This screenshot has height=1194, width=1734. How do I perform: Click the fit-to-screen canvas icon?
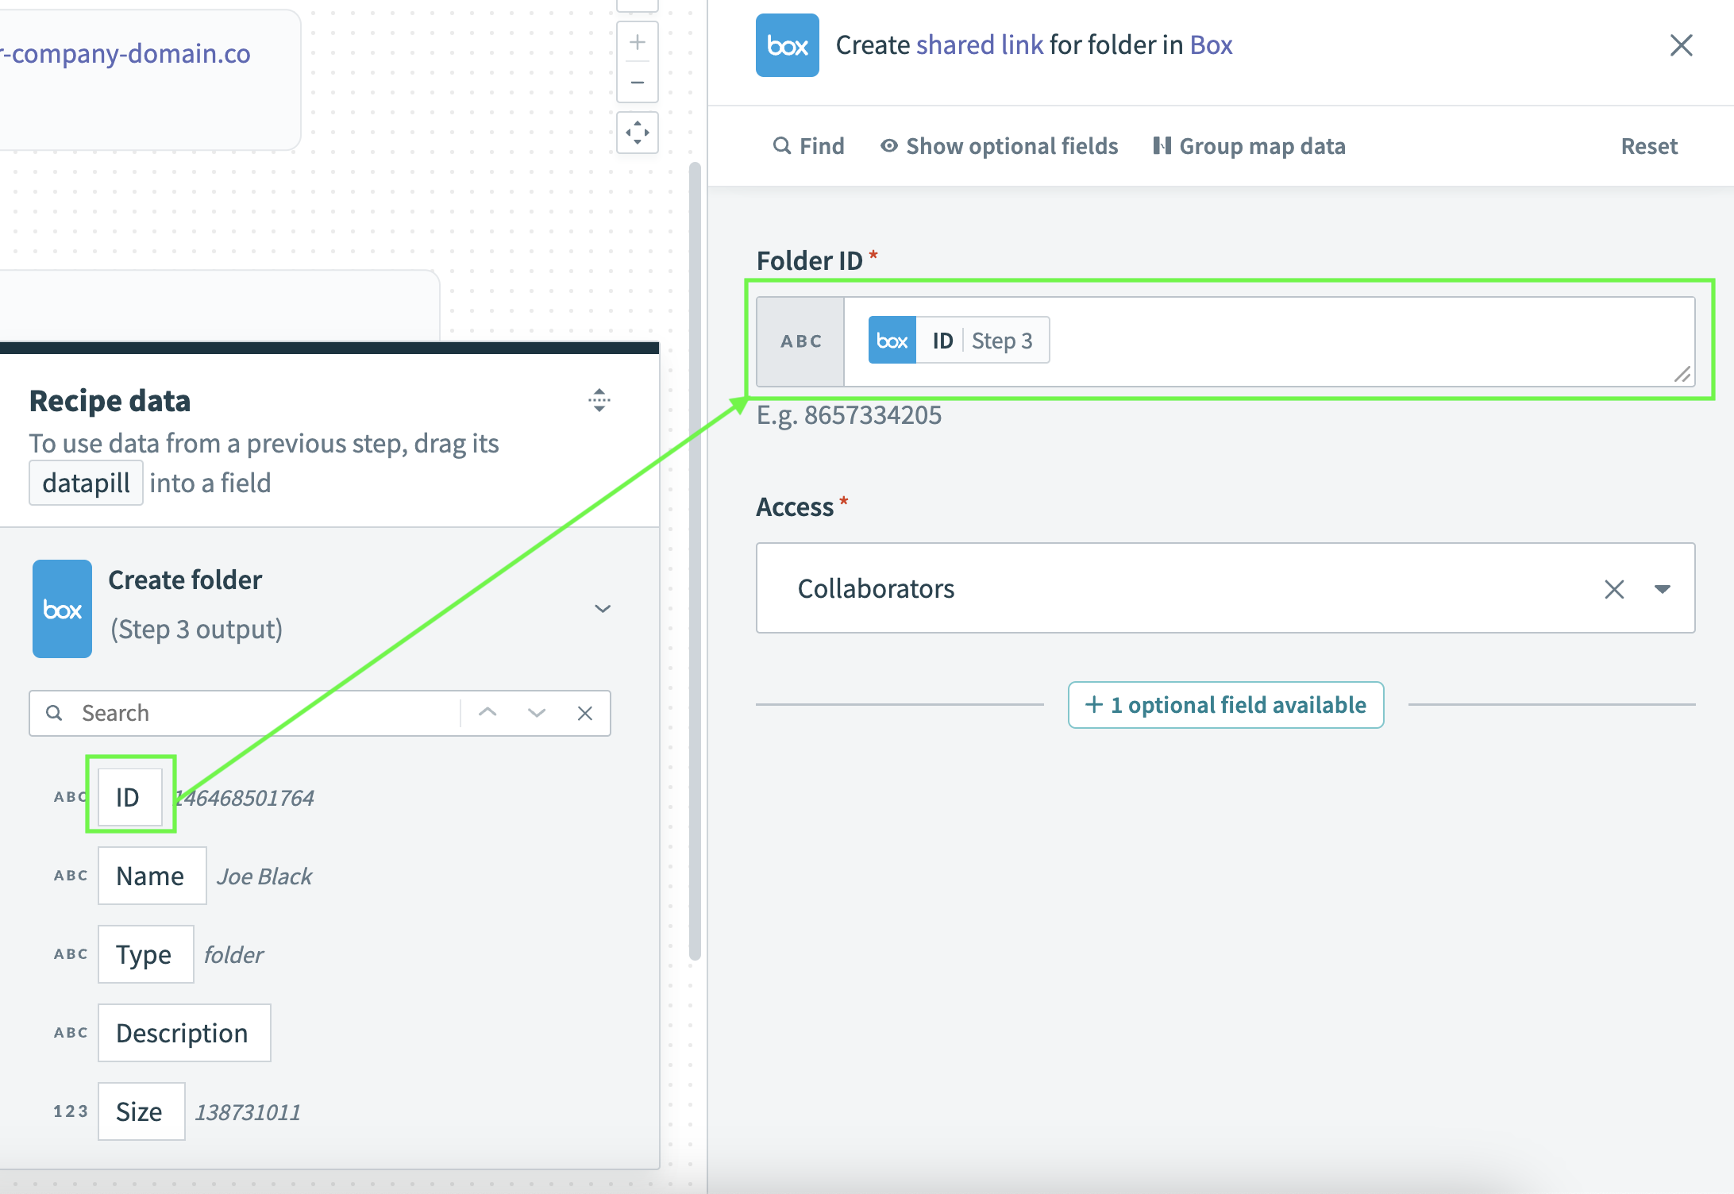[x=637, y=133]
